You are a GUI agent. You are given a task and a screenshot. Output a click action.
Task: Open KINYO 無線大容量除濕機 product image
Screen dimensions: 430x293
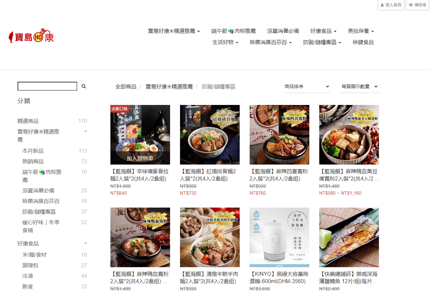pos(279,237)
